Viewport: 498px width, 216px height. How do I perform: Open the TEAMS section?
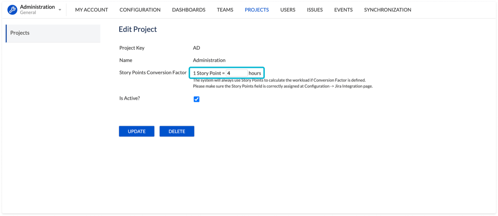coord(225,10)
